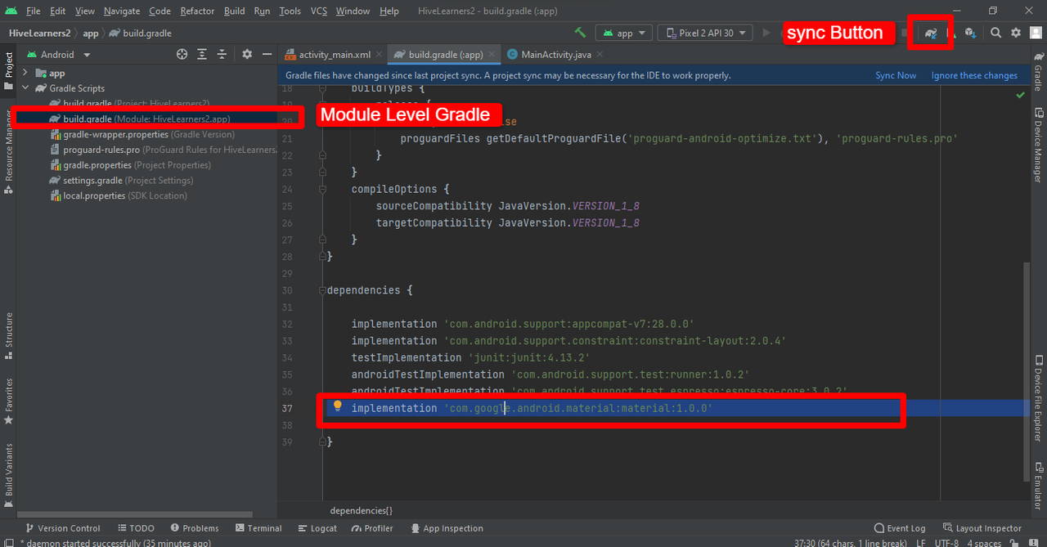Image resolution: width=1047 pixels, height=547 pixels.
Task: Toggle the Structure side panel
Action: coord(9,335)
